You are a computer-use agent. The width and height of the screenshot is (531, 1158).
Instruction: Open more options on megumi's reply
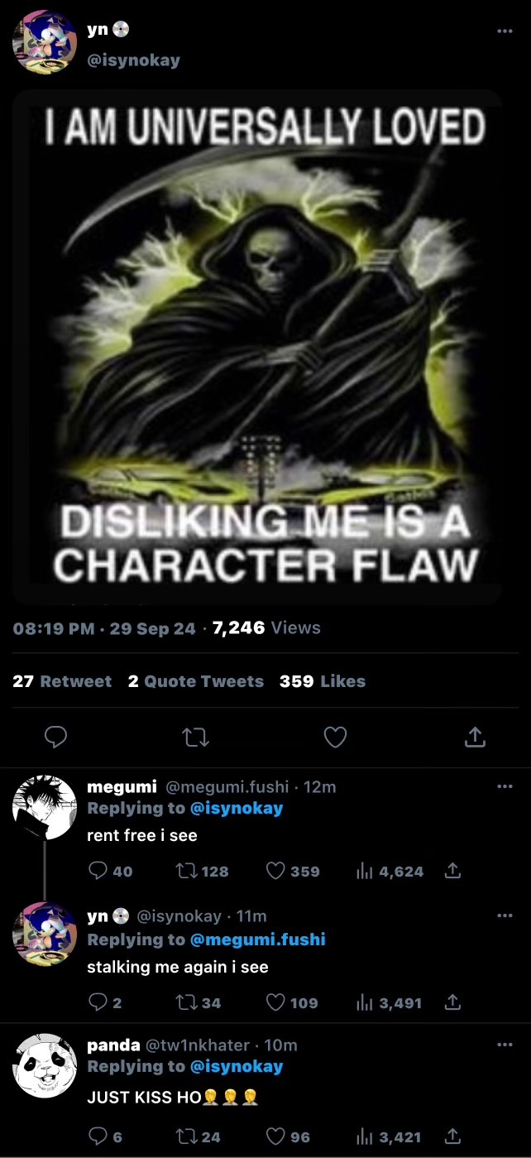[505, 786]
